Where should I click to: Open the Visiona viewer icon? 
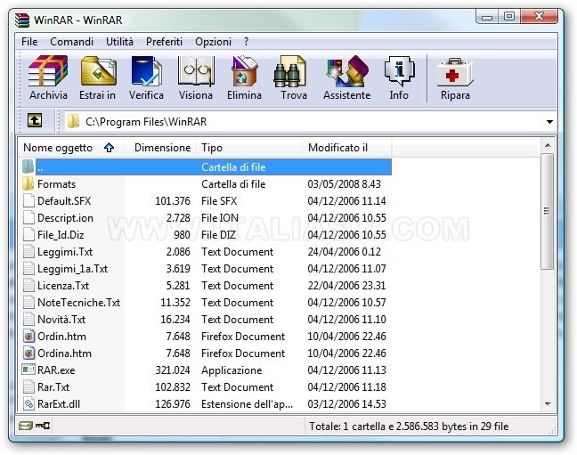196,71
